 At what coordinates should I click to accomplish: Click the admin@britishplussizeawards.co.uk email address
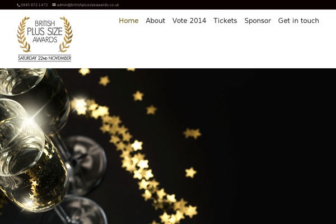click(88, 5)
